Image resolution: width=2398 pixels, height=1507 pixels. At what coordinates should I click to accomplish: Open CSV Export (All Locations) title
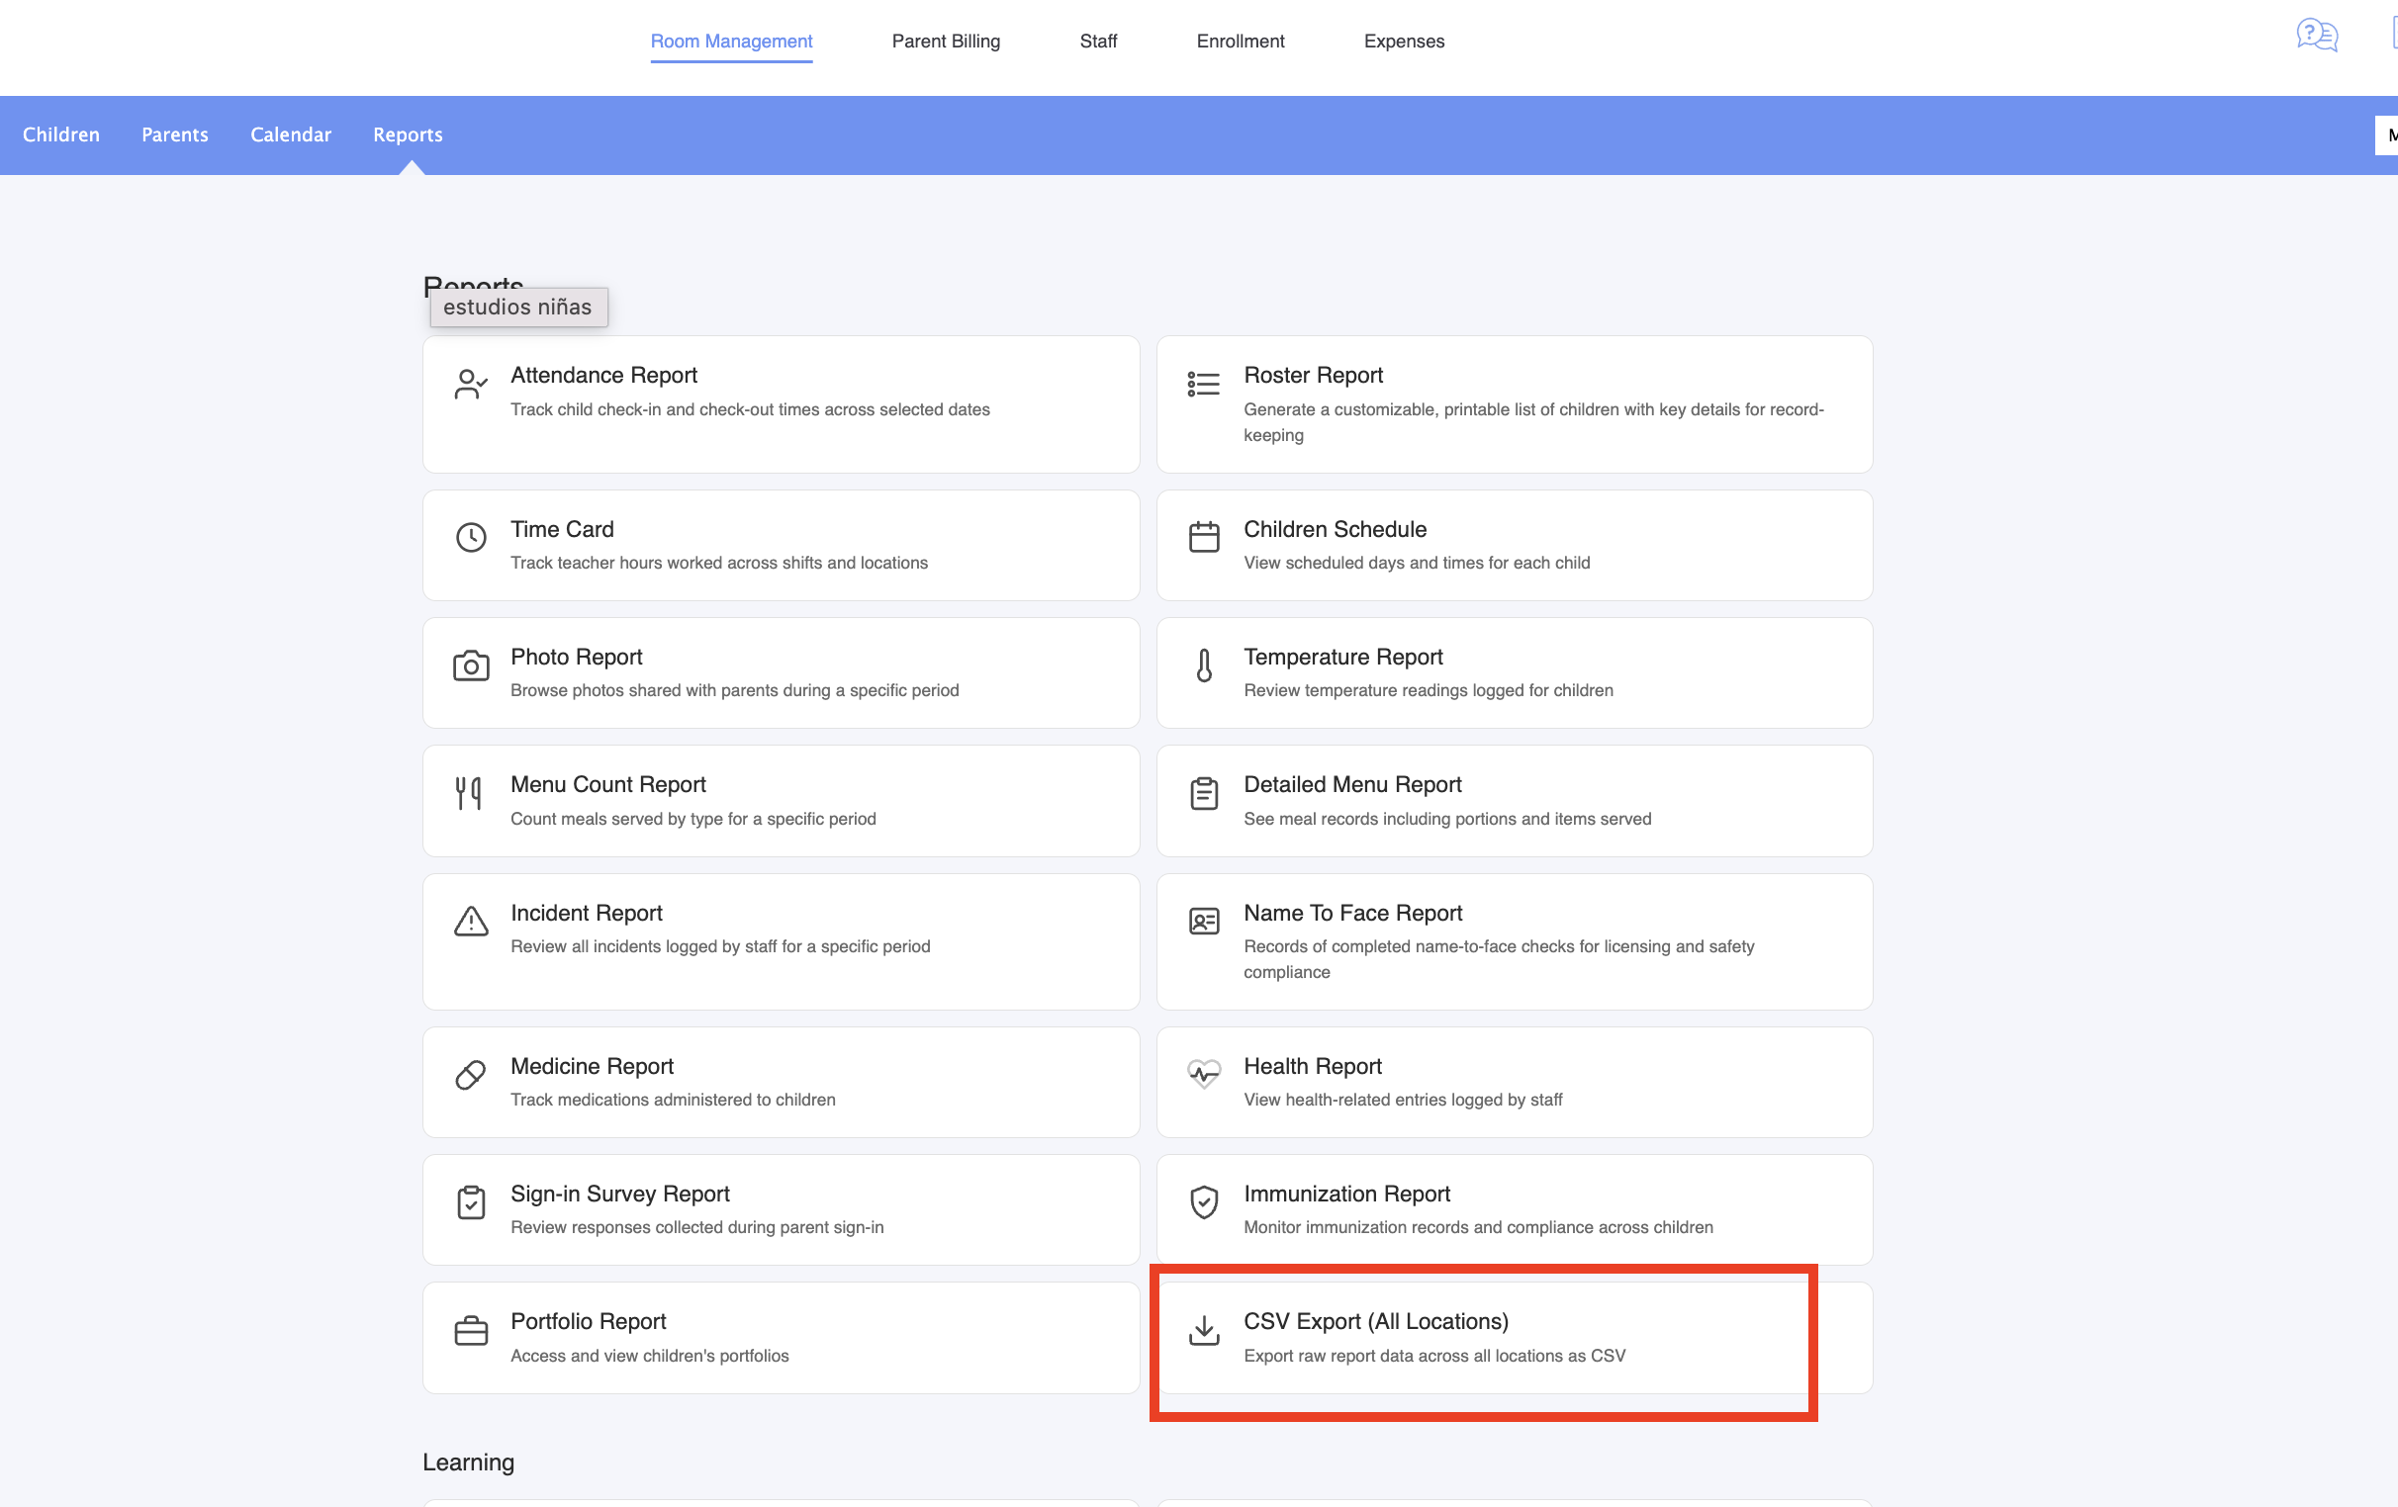tap(1375, 1322)
